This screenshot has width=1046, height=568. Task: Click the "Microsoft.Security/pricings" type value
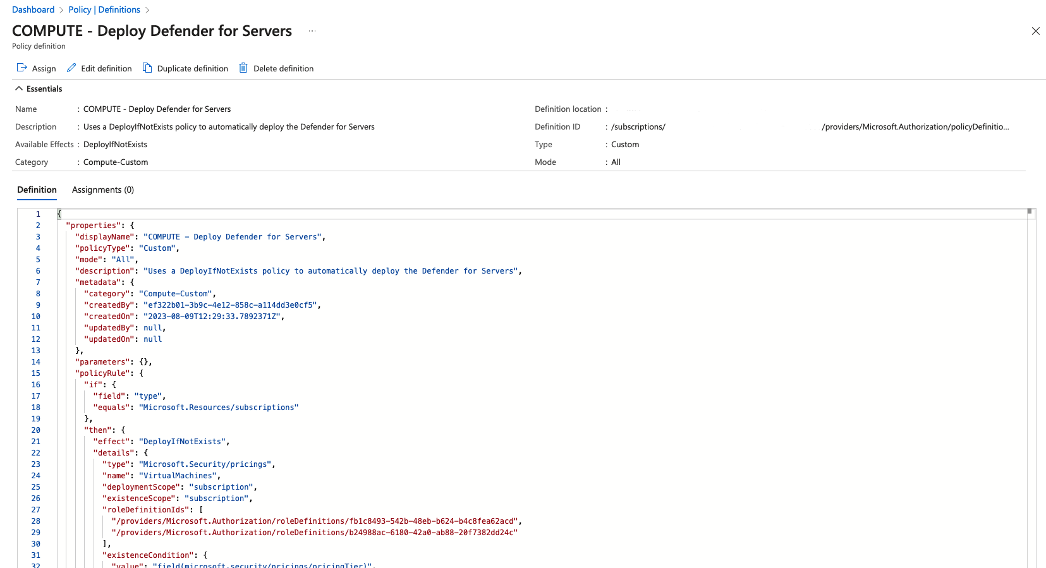(x=205, y=464)
